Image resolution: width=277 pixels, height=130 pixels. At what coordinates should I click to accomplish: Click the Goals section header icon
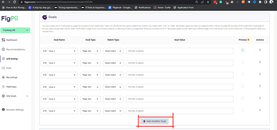coord(45,17)
